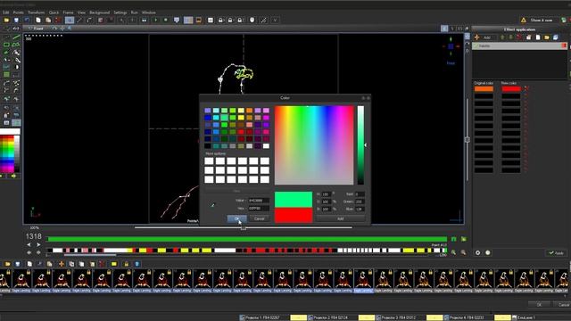Click the old red color preview in the Color dialog
Viewport: 571px width, 321px height.
(x=294, y=215)
